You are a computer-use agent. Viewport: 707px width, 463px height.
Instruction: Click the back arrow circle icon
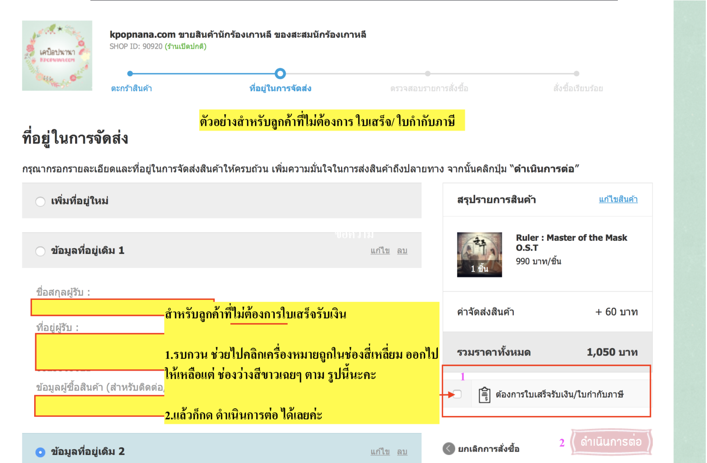pos(449,449)
